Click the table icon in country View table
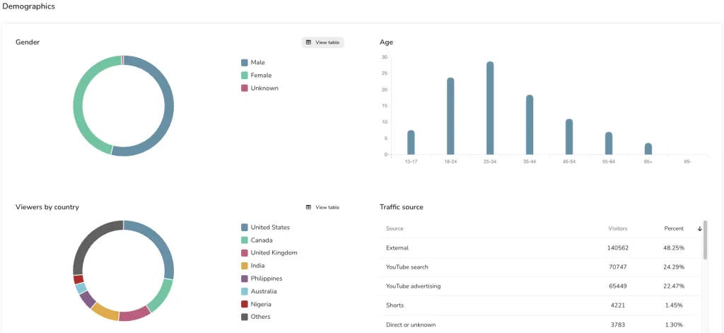The width and height of the screenshot is (724, 333). 308,207
